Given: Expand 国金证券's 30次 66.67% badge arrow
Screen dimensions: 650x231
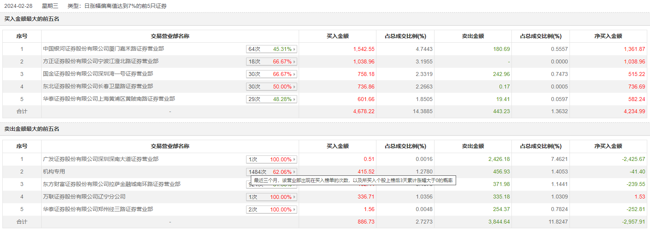Looking at the screenshot, I should click(x=294, y=74).
